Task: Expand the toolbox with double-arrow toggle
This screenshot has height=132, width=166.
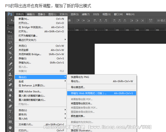Action: coord(8,25)
